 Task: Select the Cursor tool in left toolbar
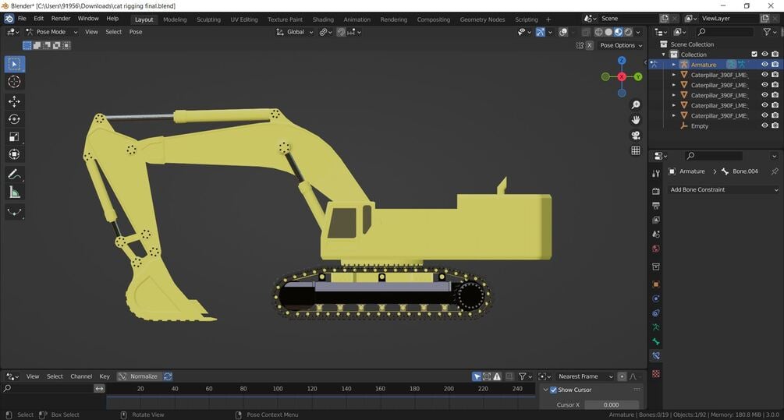(x=14, y=82)
